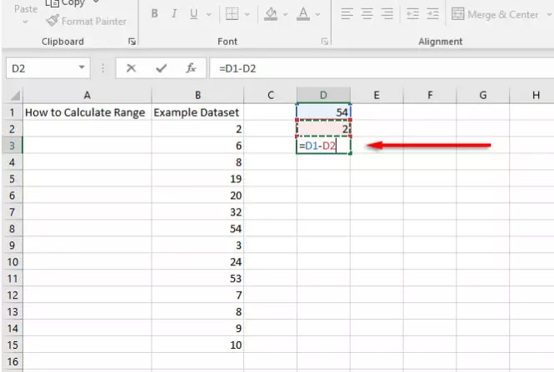The image size is (554, 372).
Task: Click the Borders icon
Action: point(232,14)
